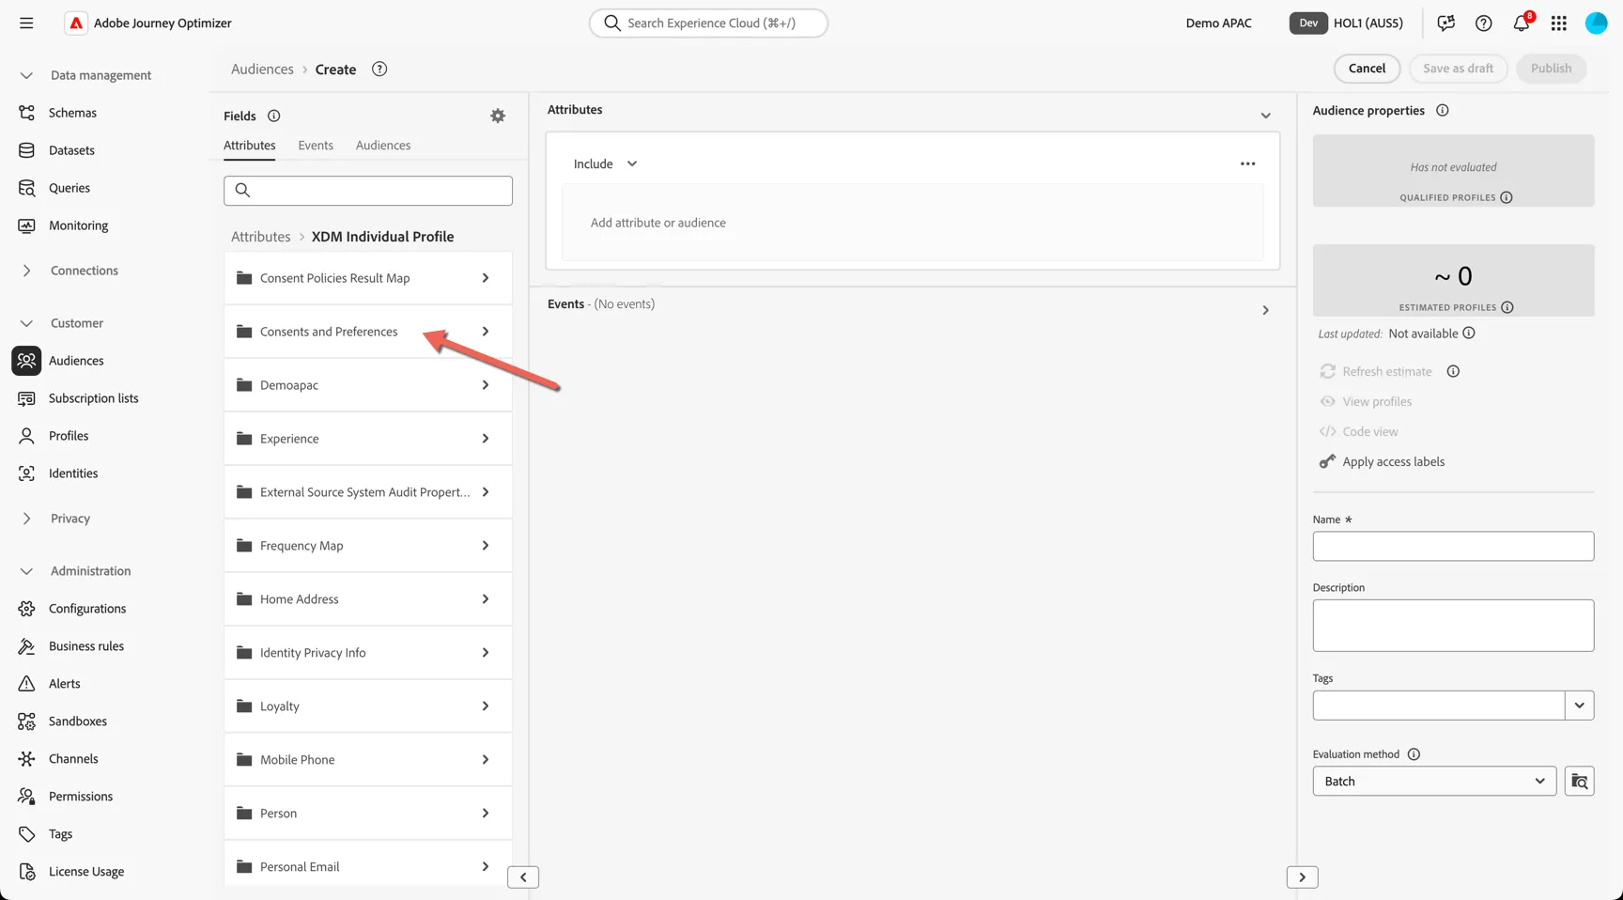Screen dimensions: 1623x900
Task: Click the Tags icon in sidebar
Action: (26, 834)
